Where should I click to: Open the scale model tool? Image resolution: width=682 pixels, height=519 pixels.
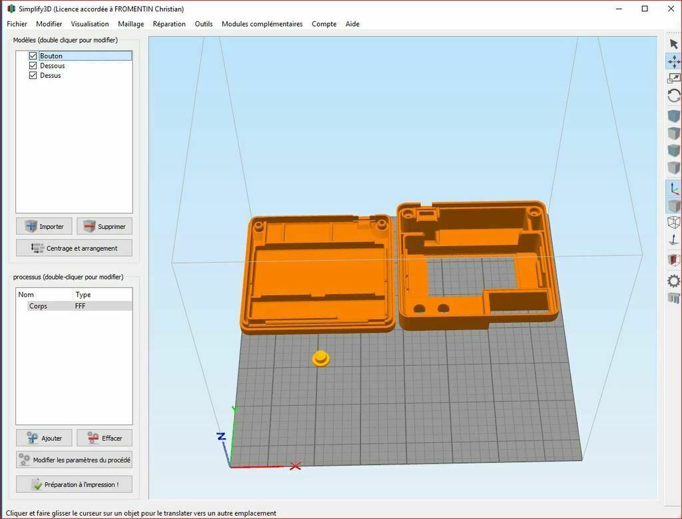tap(673, 78)
